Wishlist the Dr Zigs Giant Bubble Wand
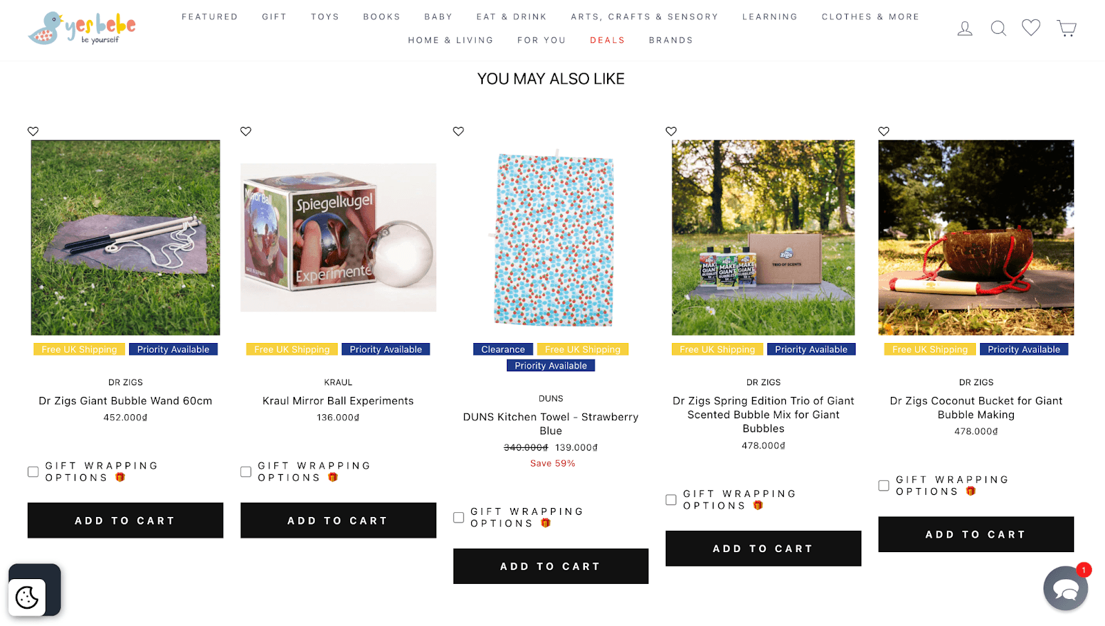 tap(33, 131)
